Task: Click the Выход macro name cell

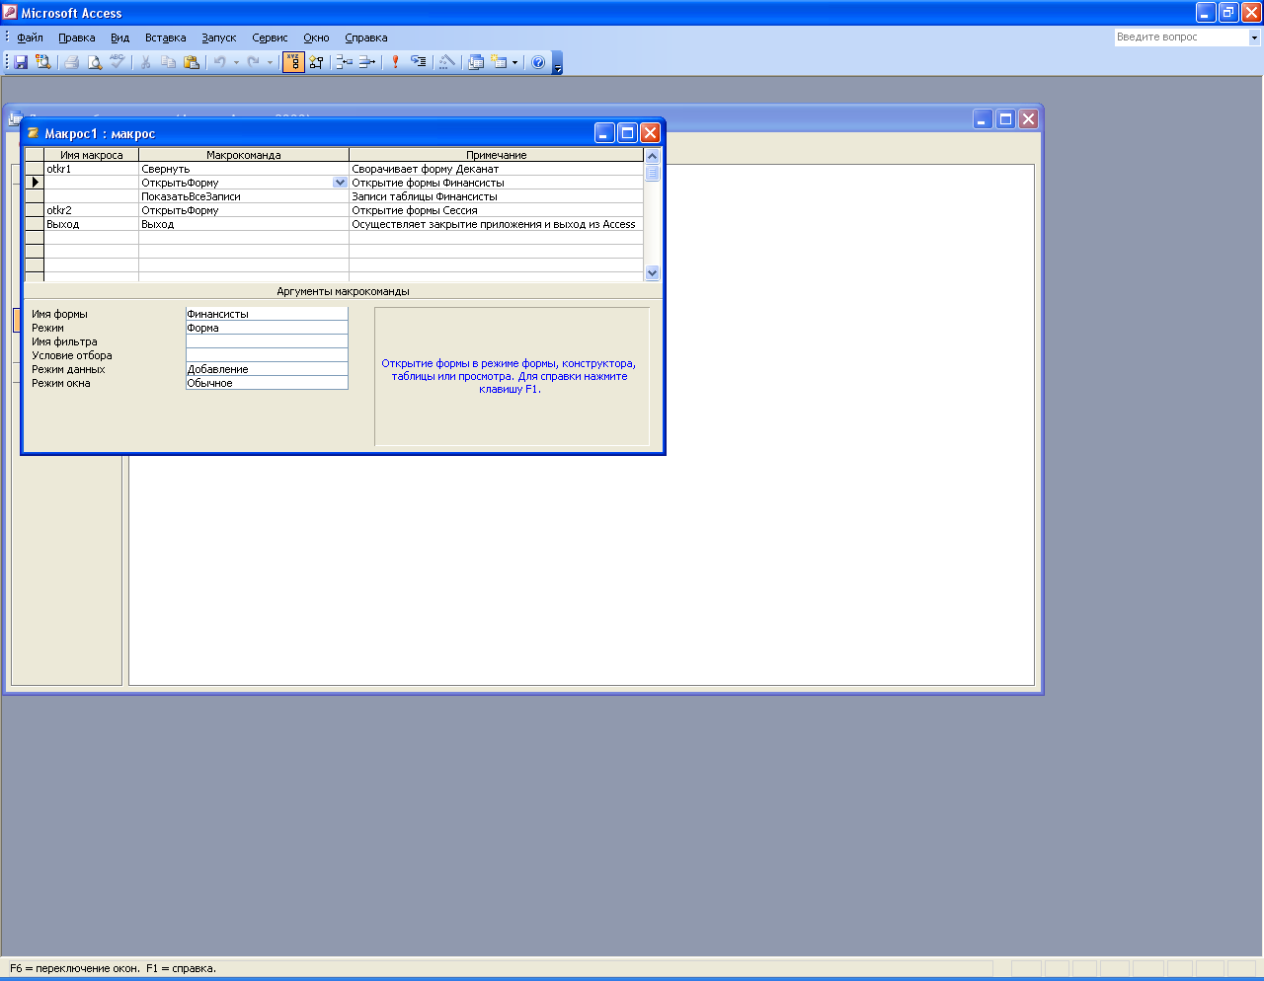Action: point(92,224)
